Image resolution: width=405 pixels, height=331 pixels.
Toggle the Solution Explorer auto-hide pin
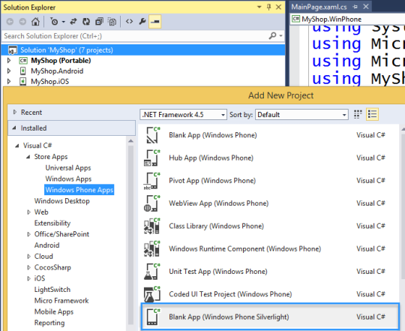coord(269,8)
